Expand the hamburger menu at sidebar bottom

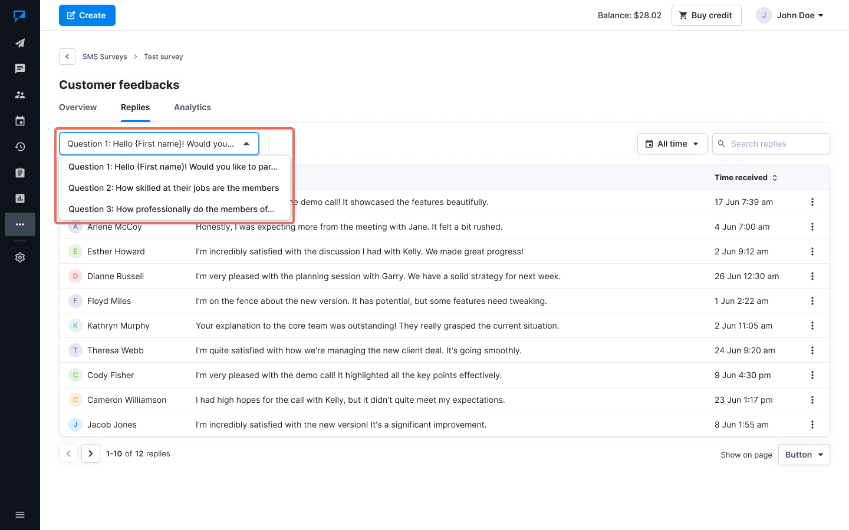[20, 515]
